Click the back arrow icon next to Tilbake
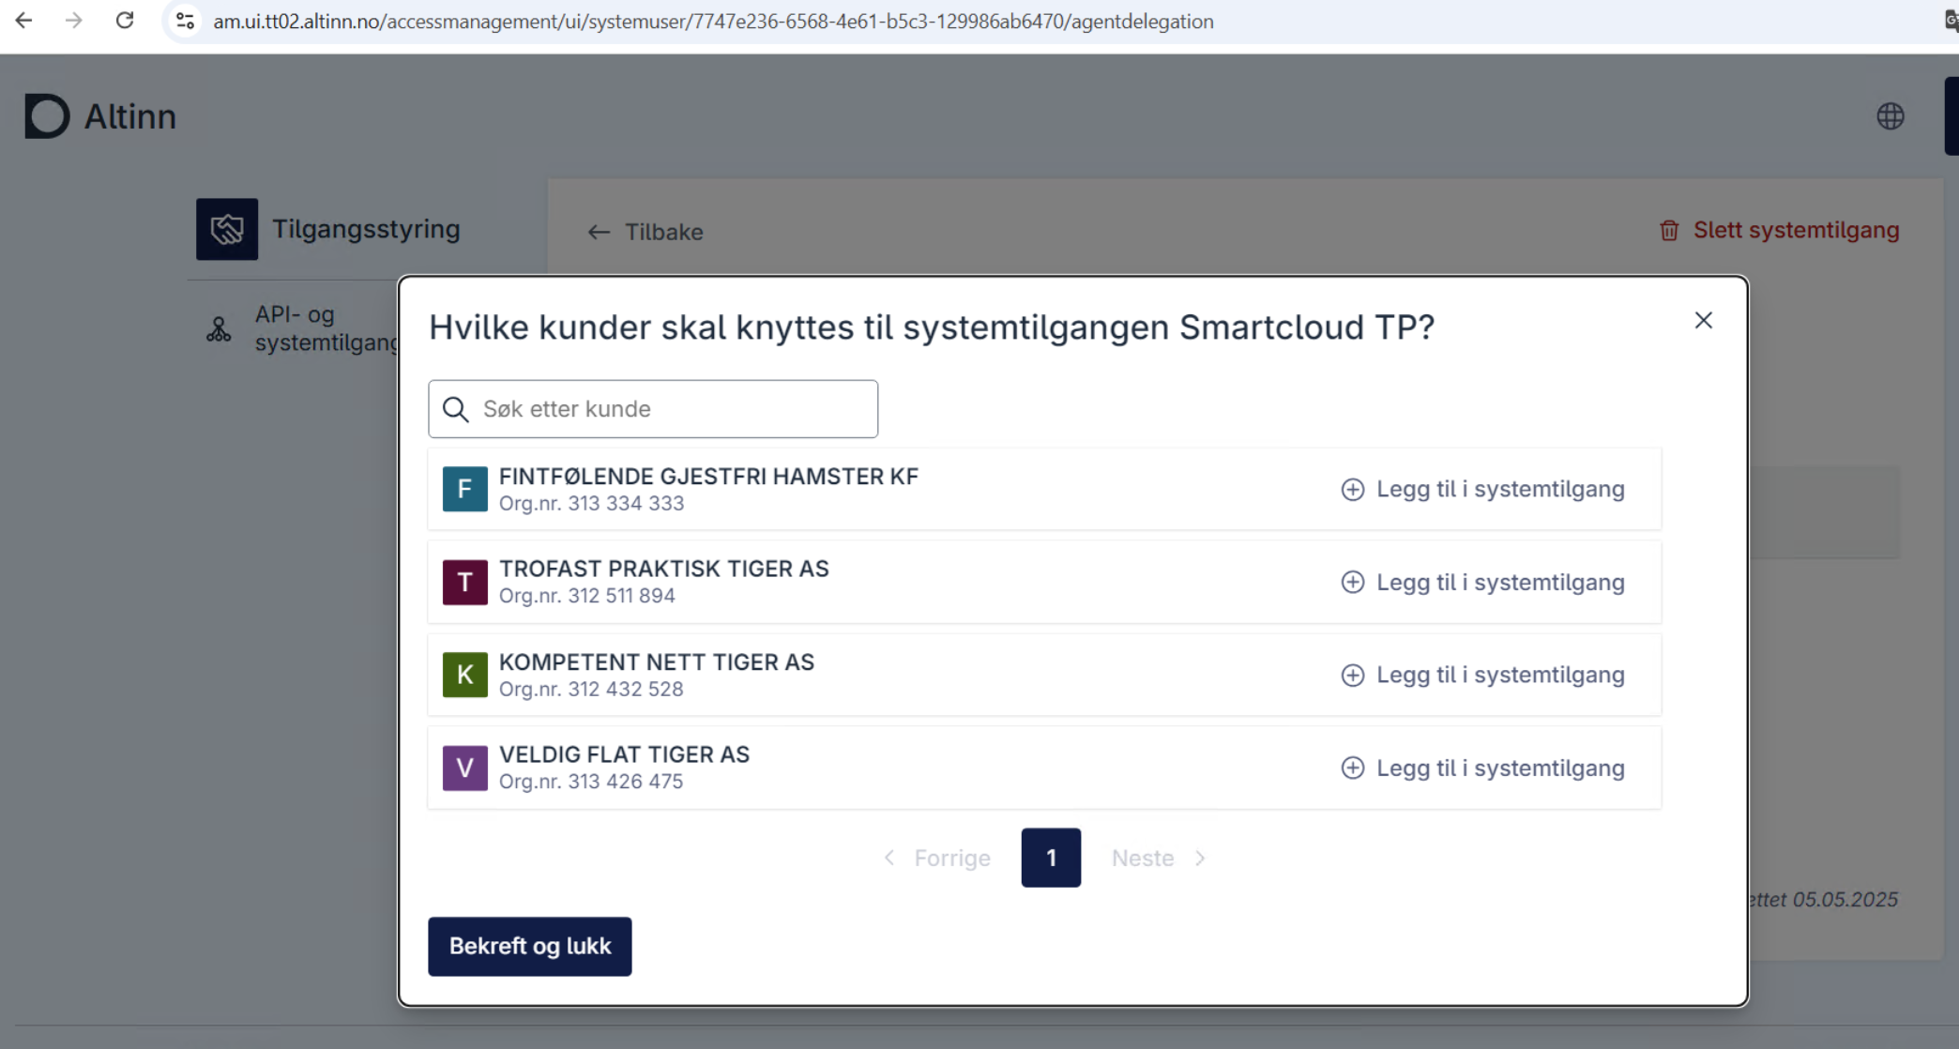The image size is (1959, 1049). tap(599, 232)
